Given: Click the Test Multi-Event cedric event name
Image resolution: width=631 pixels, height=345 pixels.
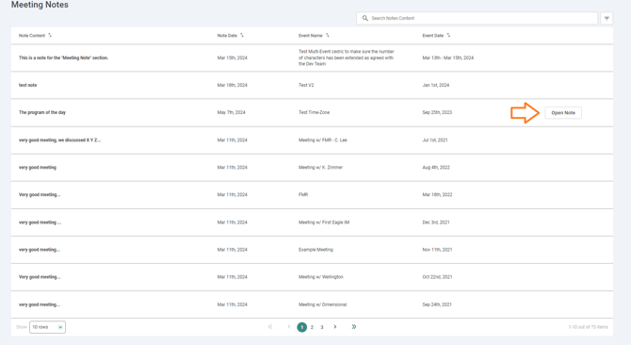Looking at the screenshot, I should click(x=346, y=57).
